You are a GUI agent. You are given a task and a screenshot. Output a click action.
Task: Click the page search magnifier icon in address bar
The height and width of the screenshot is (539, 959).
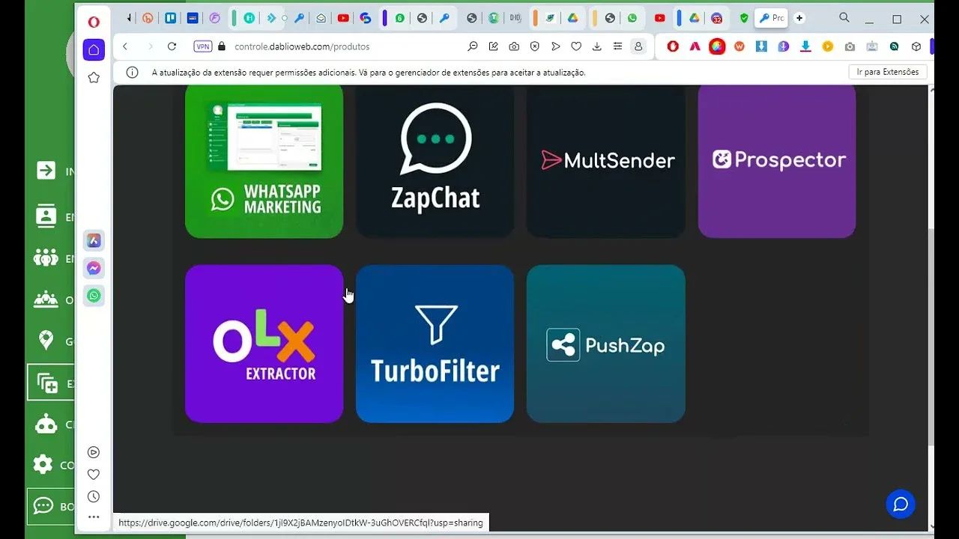point(473,46)
